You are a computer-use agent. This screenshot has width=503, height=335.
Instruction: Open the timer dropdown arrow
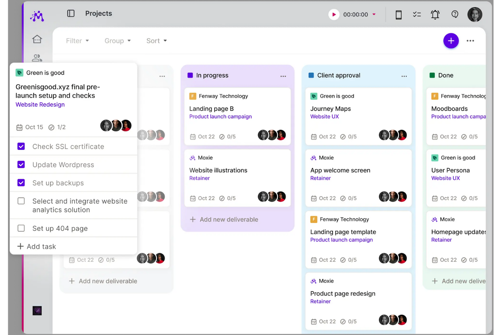(374, 14)
